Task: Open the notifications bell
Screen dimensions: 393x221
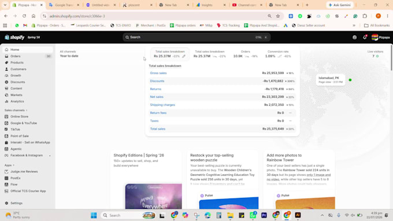Action: 365,38
